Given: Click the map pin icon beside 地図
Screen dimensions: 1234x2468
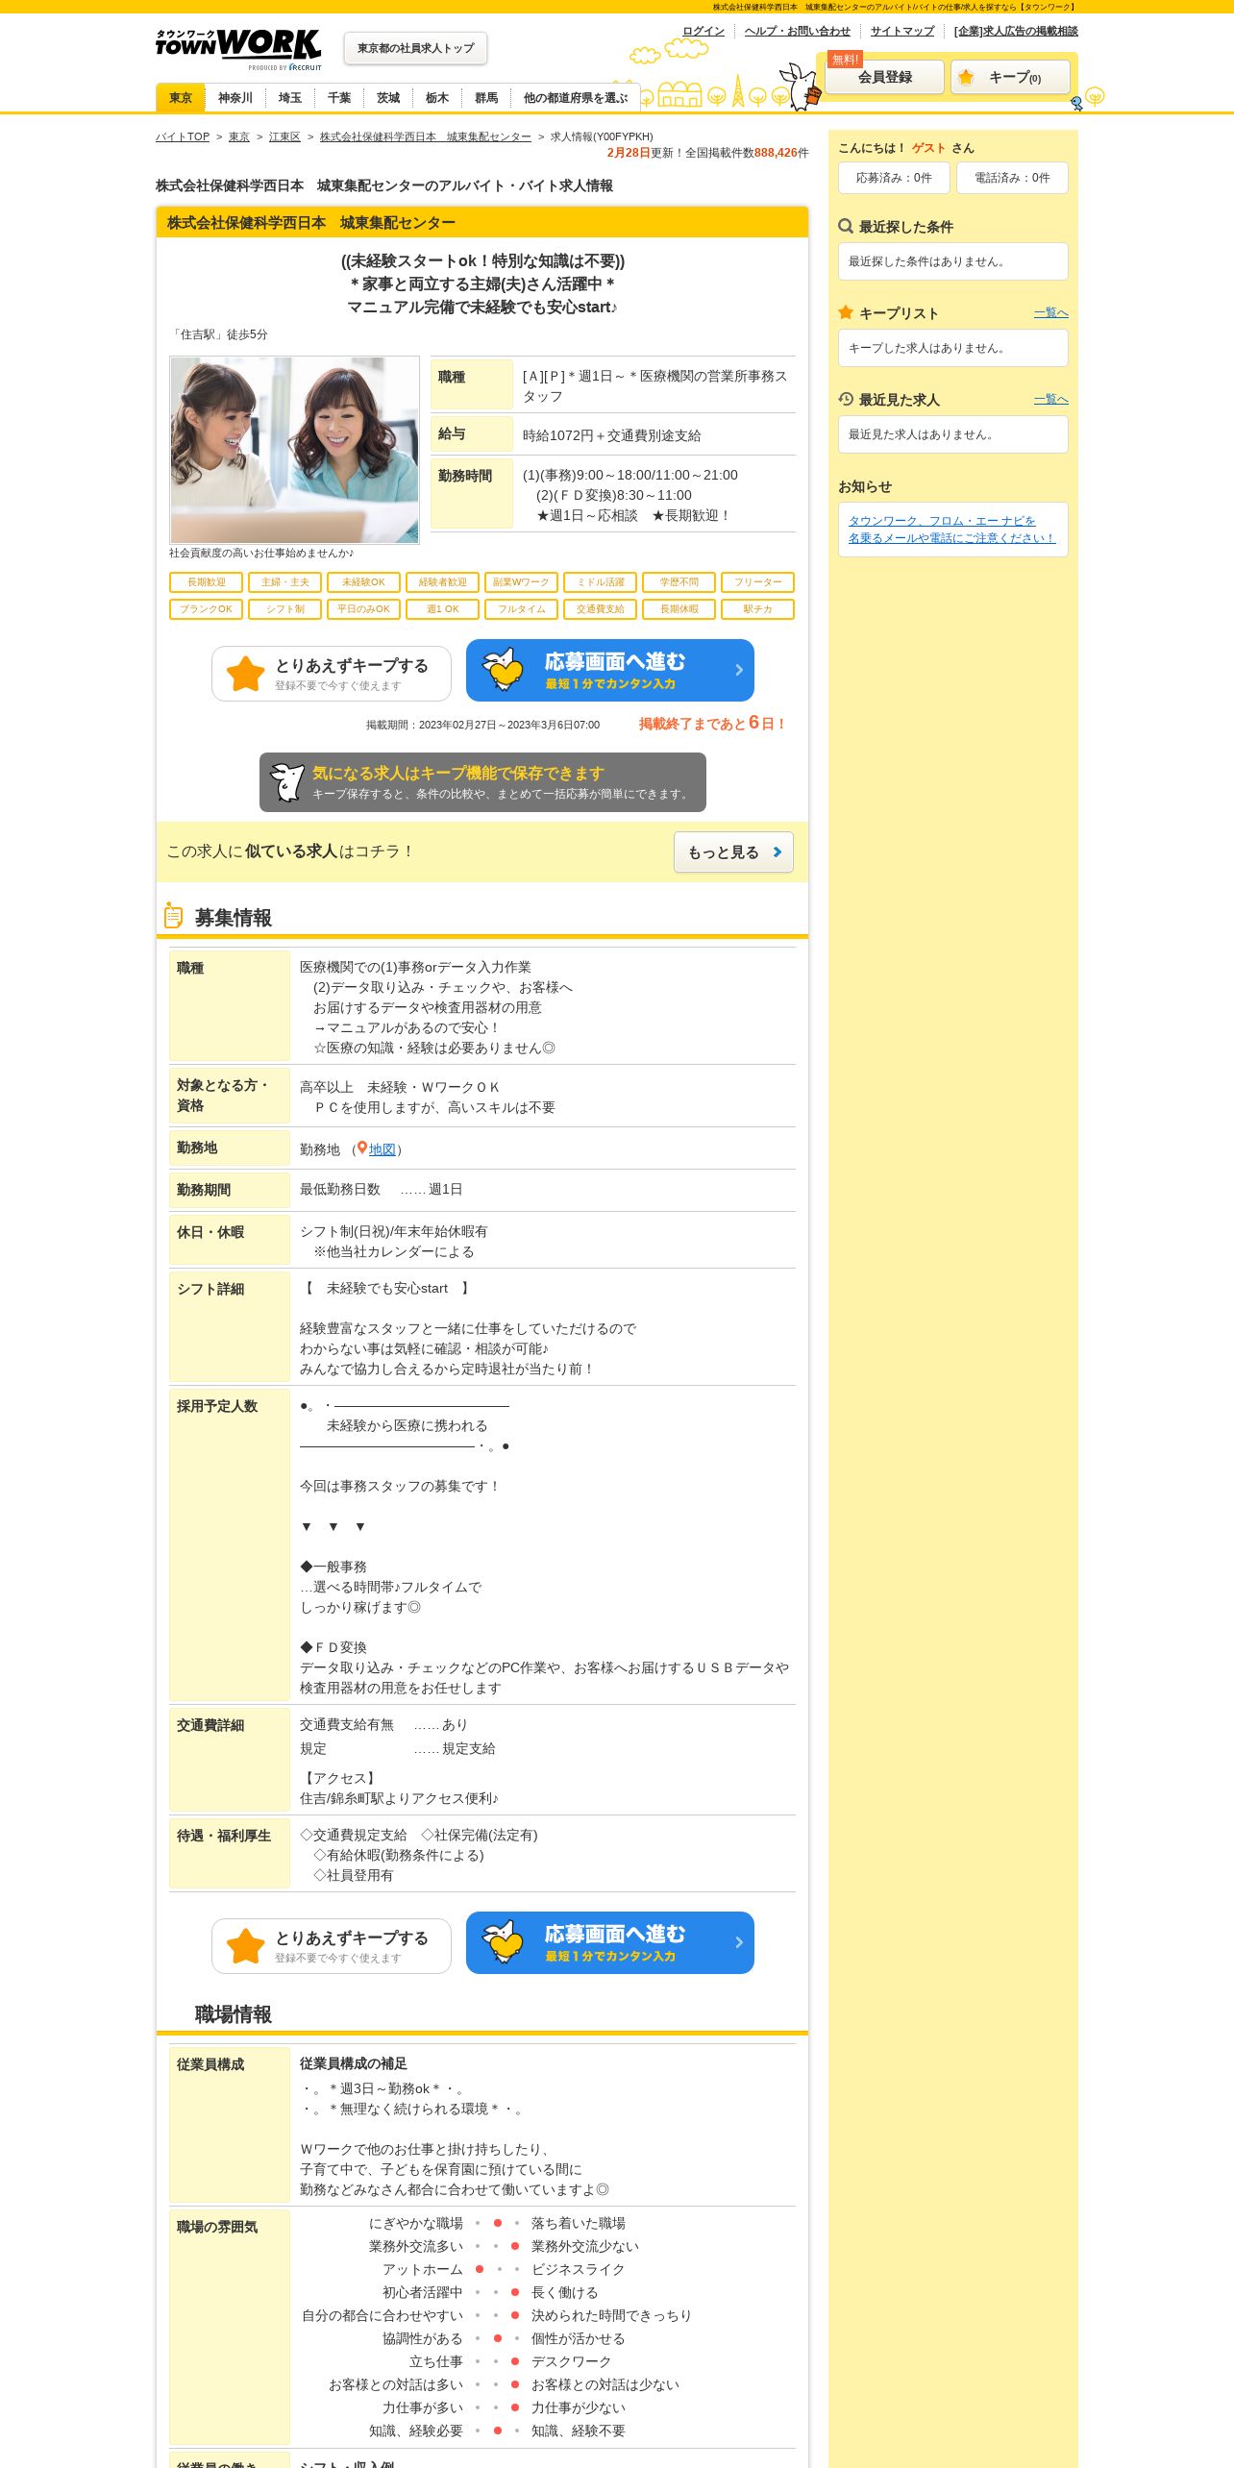Looking at the screenshot, I should (x=362, y=1148).
